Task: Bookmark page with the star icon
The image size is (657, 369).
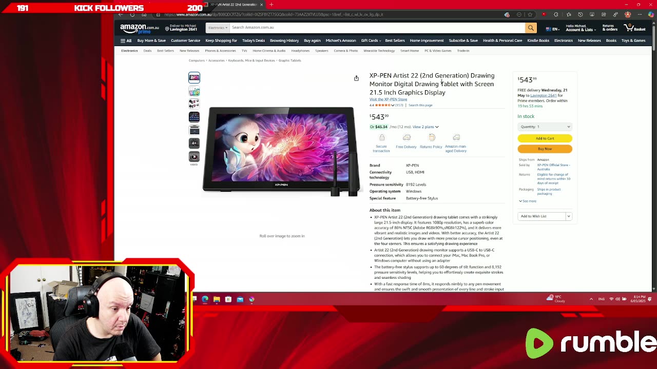Action: (x=530, y=14)
